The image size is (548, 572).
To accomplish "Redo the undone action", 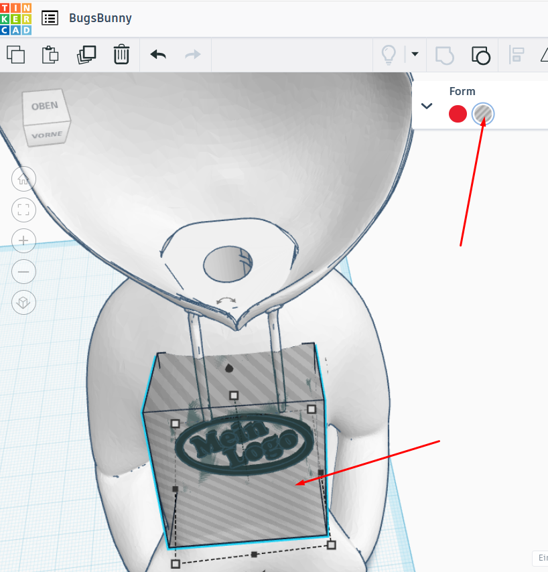I will 193,55.
